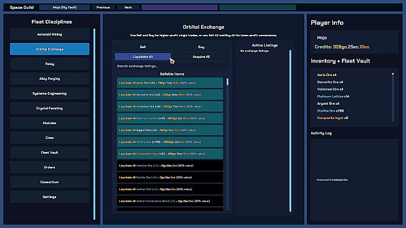The width and height of the screenshot is (406, 228).
Task: Click the Next button in top bar
Action: tap(128, 7)
